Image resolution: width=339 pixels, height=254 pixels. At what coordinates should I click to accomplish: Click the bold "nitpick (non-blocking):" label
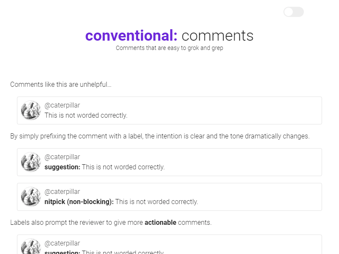tap(79, 202)
